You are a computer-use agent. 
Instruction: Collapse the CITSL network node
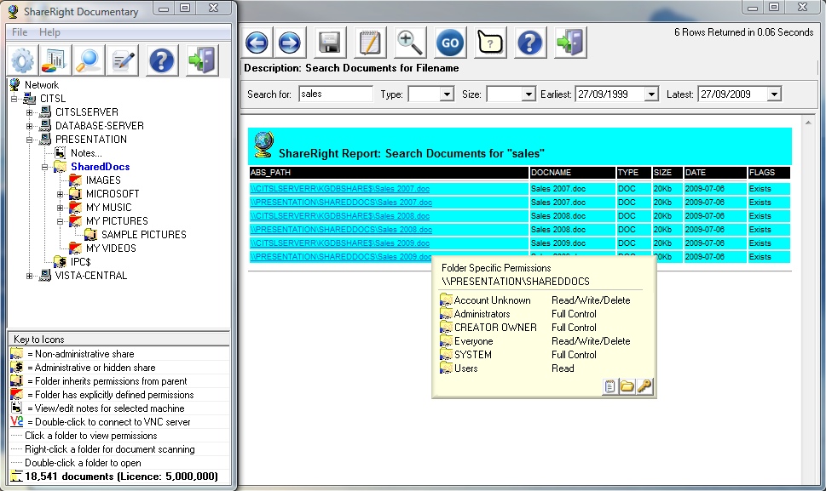tap(14, 99)
